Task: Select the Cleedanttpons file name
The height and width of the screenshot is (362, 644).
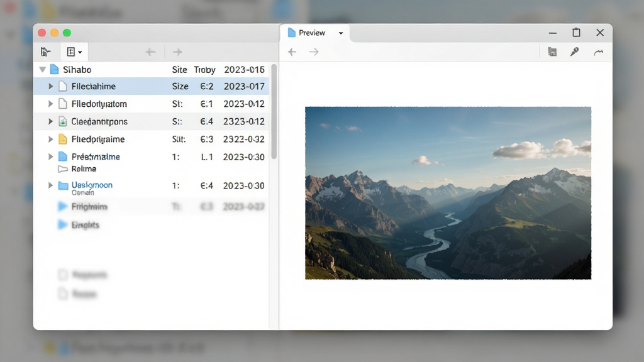Action: tap(99, 121)
